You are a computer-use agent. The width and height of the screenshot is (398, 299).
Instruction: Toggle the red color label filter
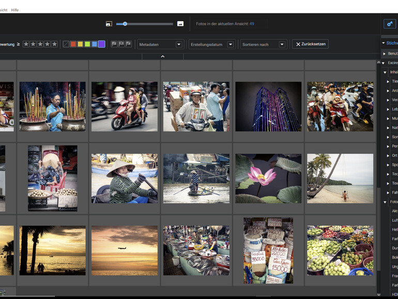click(x=73, y=44)
